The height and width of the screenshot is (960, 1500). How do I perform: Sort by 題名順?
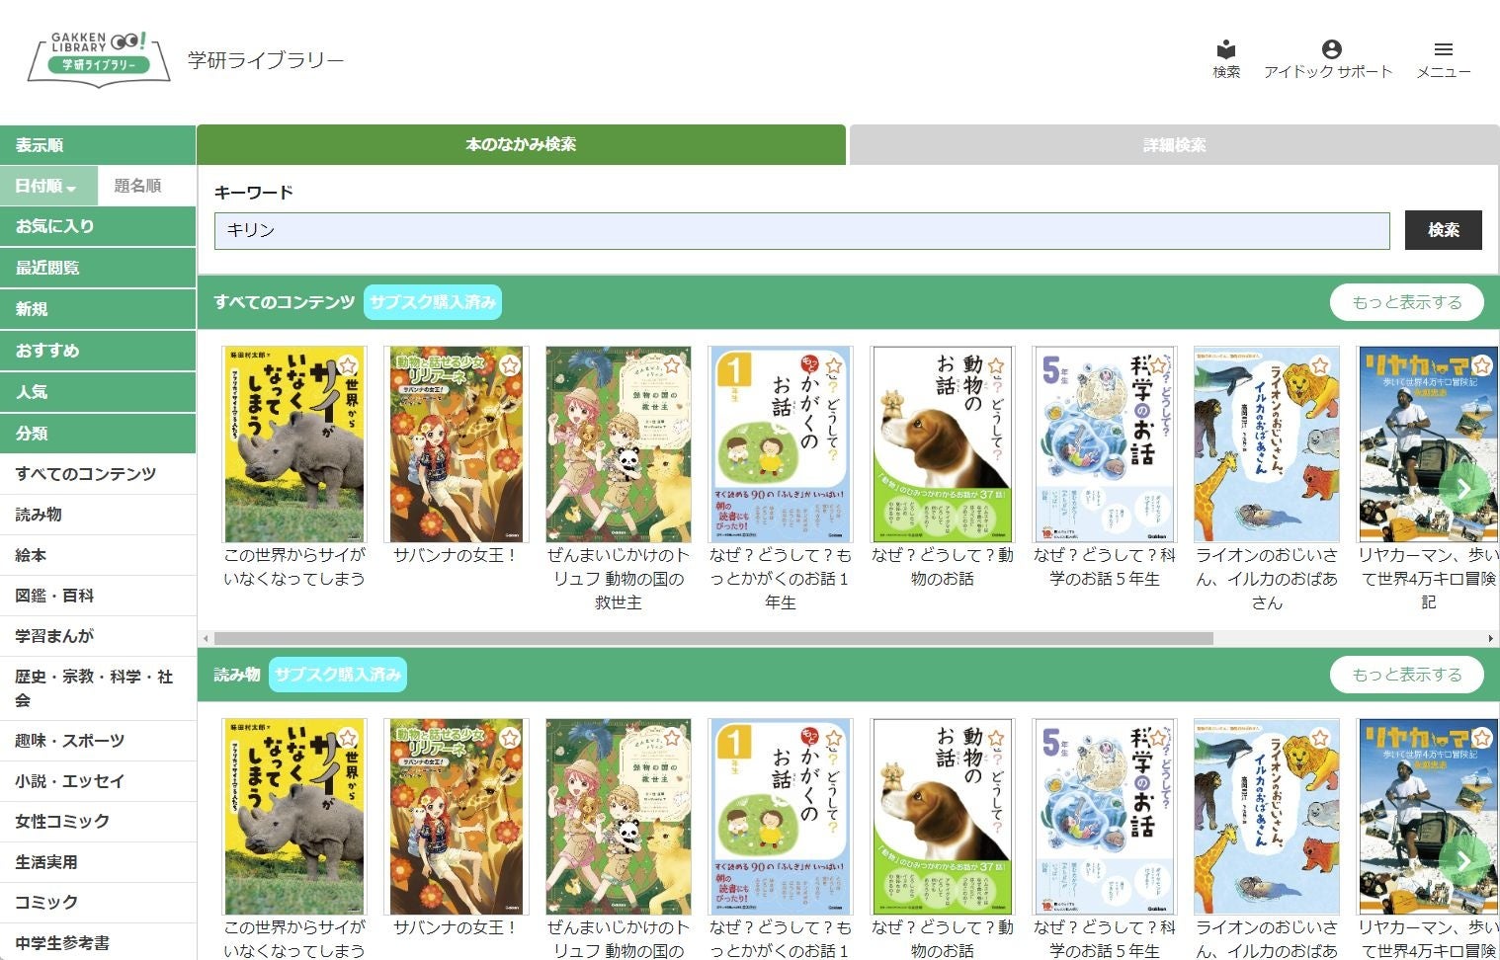pyautogui.click(x=146, y=186)
